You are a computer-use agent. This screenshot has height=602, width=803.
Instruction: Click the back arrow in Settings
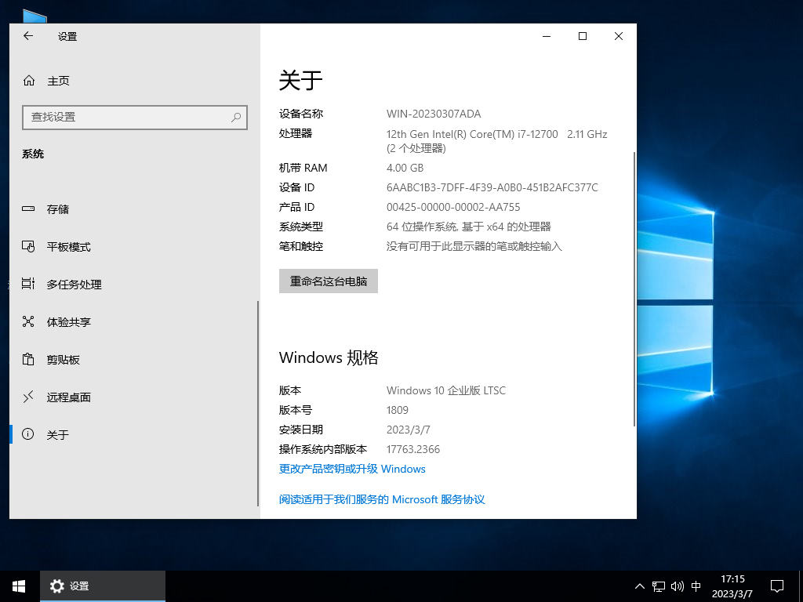pos(28,36)
